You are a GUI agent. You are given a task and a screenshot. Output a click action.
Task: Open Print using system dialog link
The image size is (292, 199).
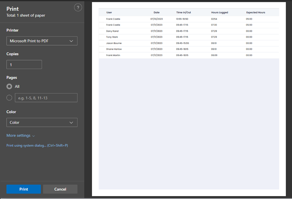point(37,146)
